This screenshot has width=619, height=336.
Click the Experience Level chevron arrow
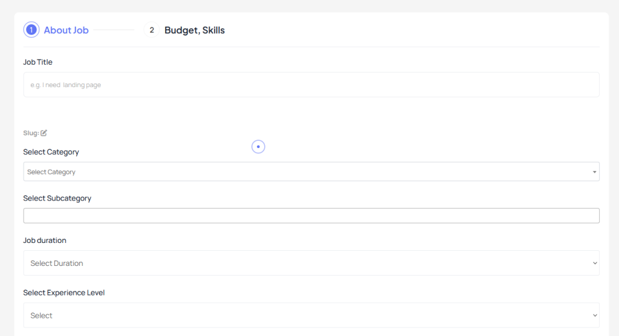click(595, 315)
